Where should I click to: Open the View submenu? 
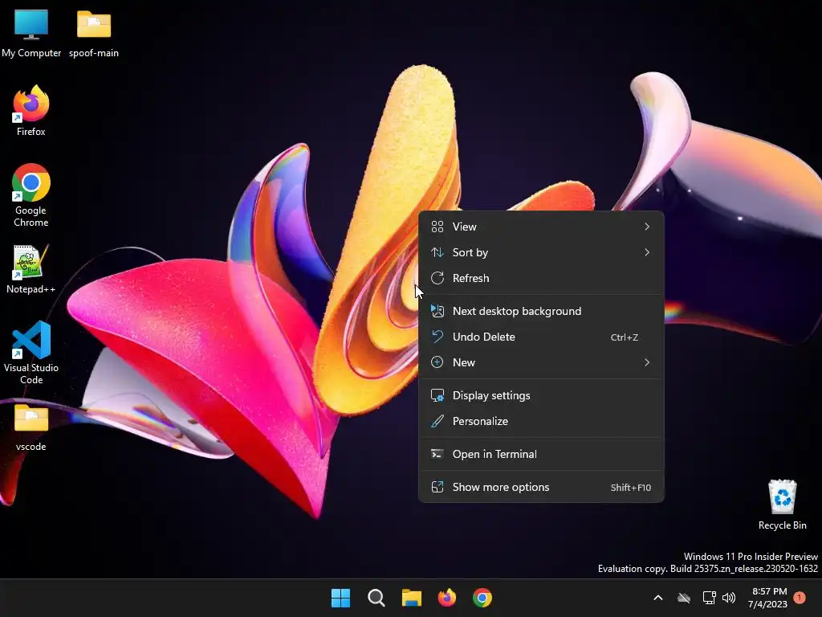pos(542,227)
